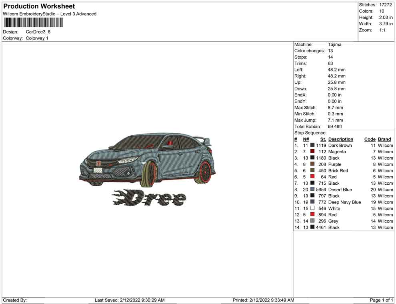Click the 'Stop Sequence:' heading

(310, 133)
